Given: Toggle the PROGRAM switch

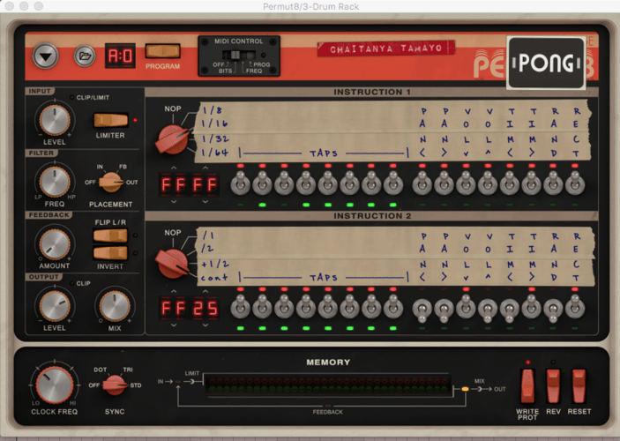Looking at the screenshot, I should (162, 51).
